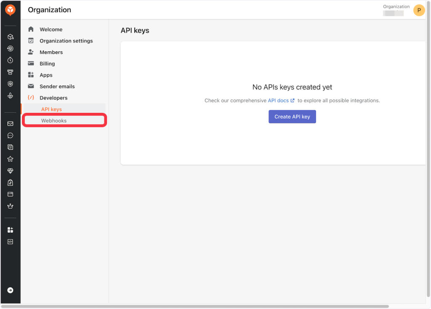The height and width of the screenshot is (309, 431).
Task: Click the code bracket icon in the dark sidebar
Action: point(11,242)
